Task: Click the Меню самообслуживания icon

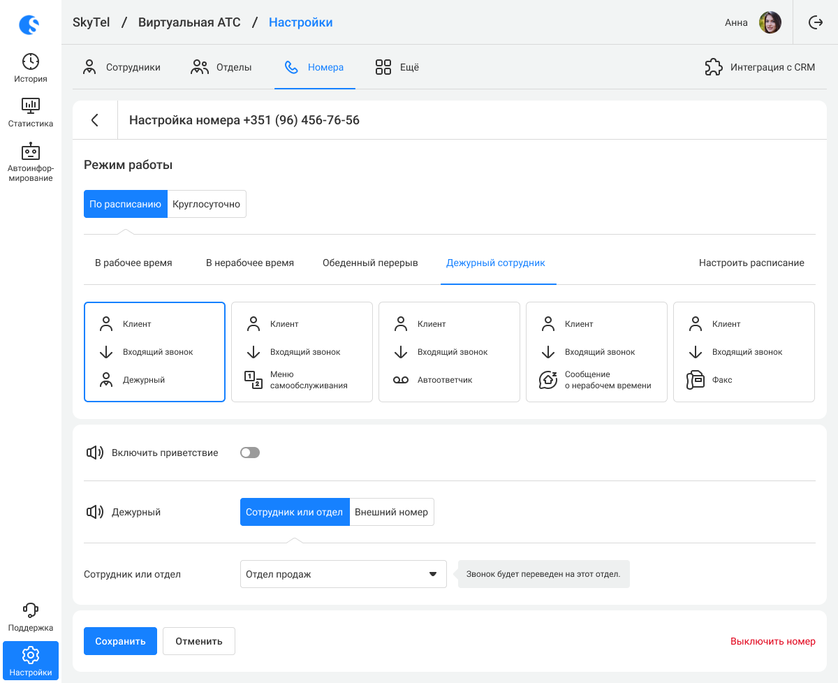Action: click(253, 380)
